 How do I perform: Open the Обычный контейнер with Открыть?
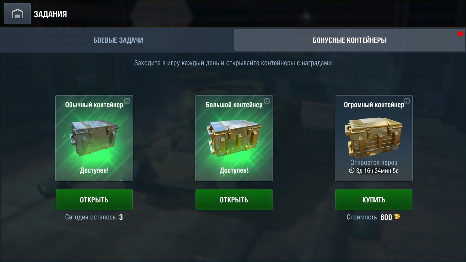click(x=94, y=200)
